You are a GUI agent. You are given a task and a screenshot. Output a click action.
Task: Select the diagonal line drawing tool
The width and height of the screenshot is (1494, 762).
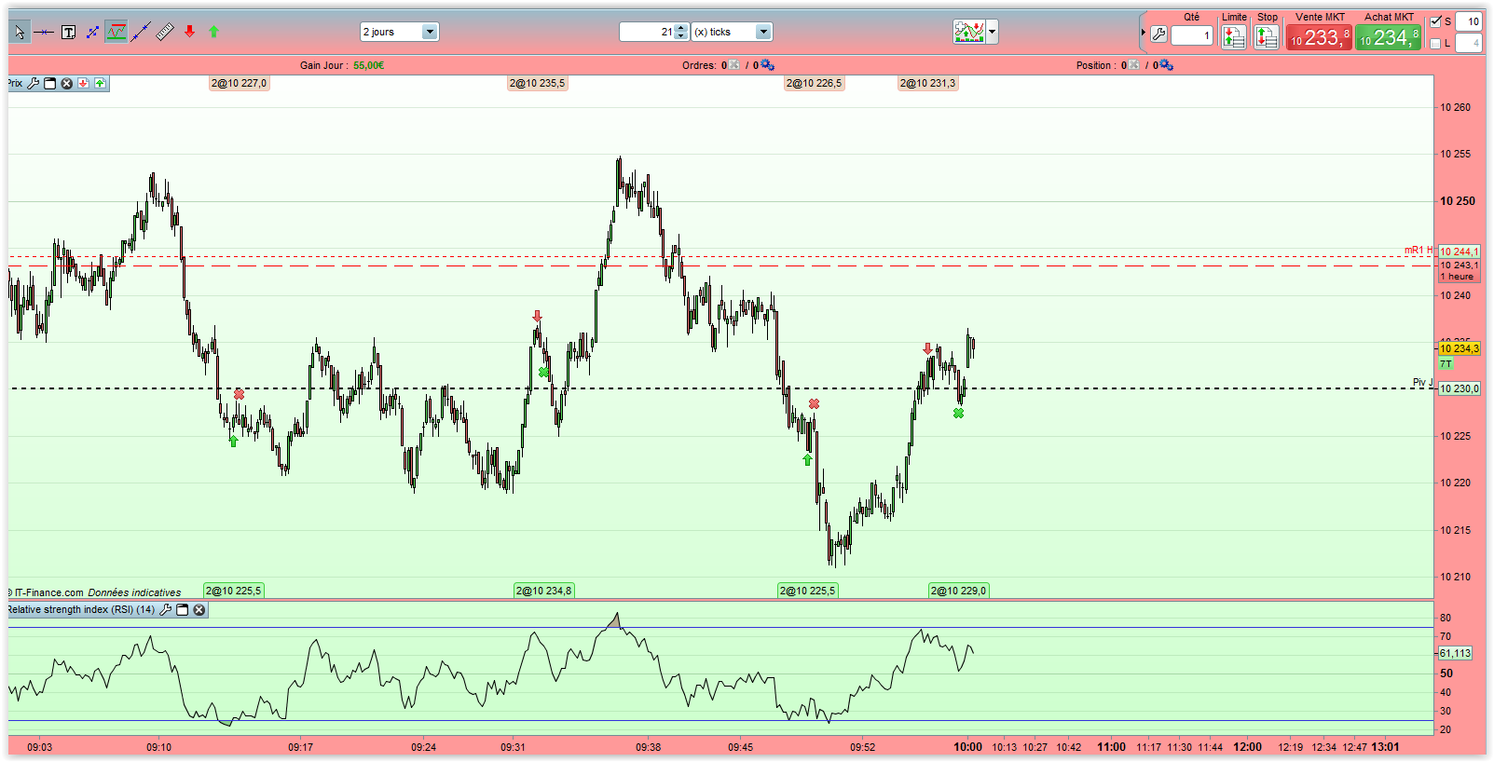141,33
